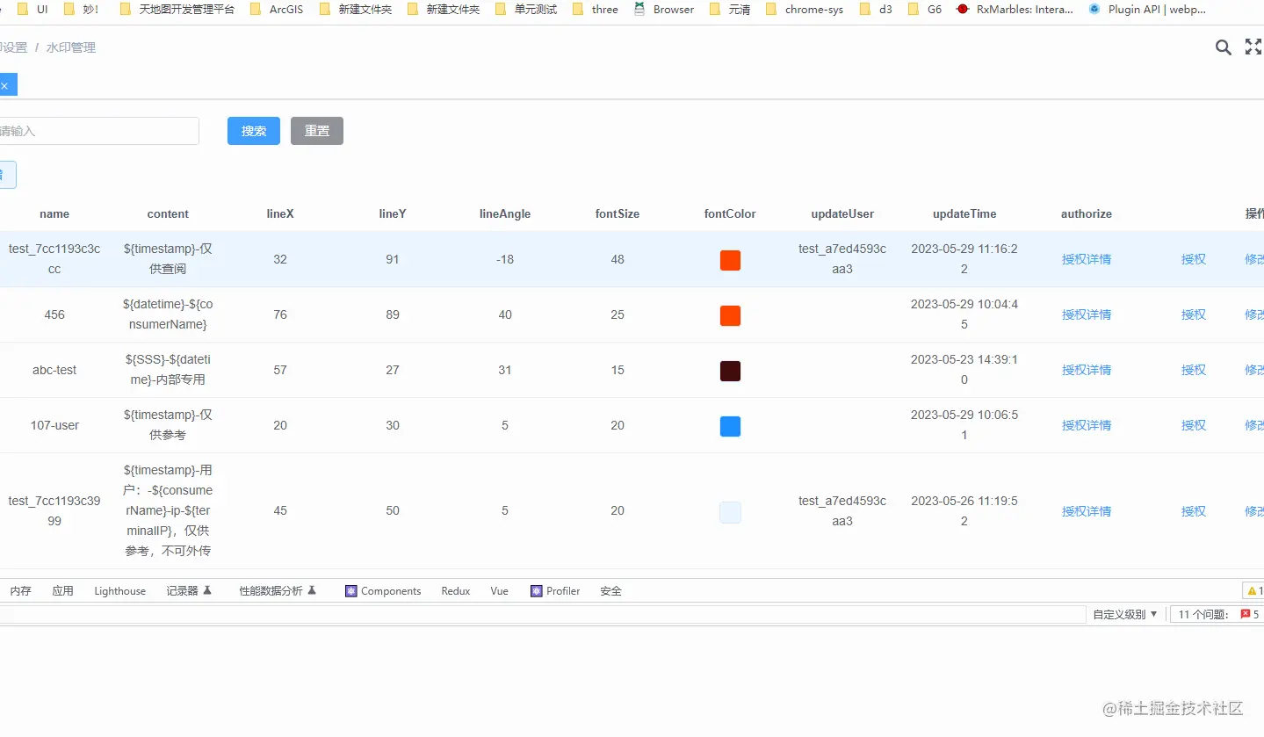The width and height of the screenshot is (1264, 737).
Task: Click content cell ${datetime}-${consumerName}
Action: point(168,314)
